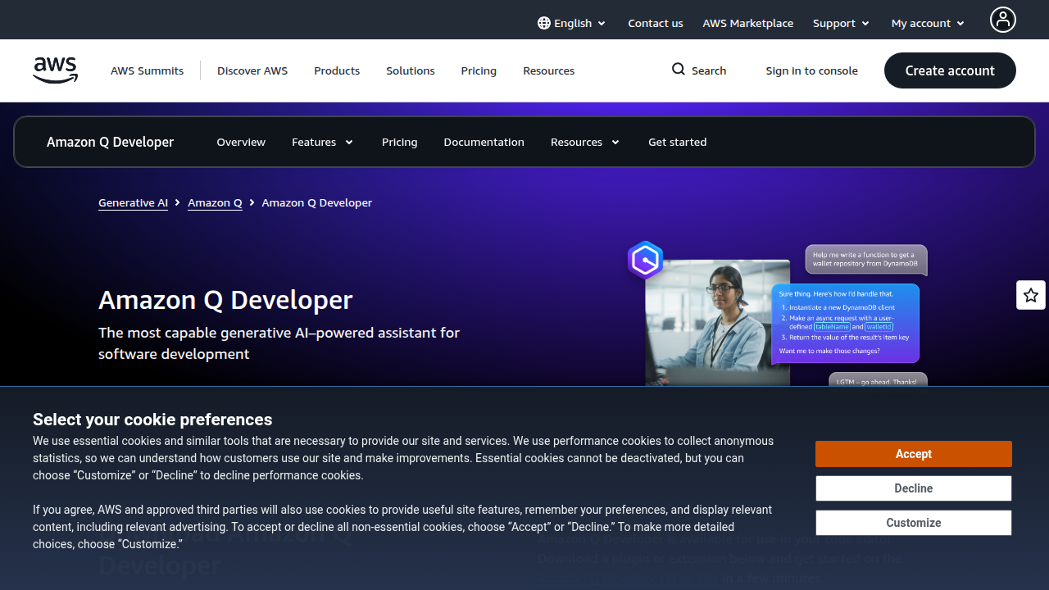Screen dimensions: 1049x590
Task: Go to the Overview tab
Action: coord(241,142)
